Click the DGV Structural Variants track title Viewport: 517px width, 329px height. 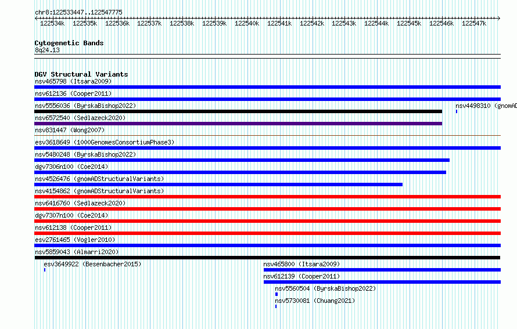81,74
